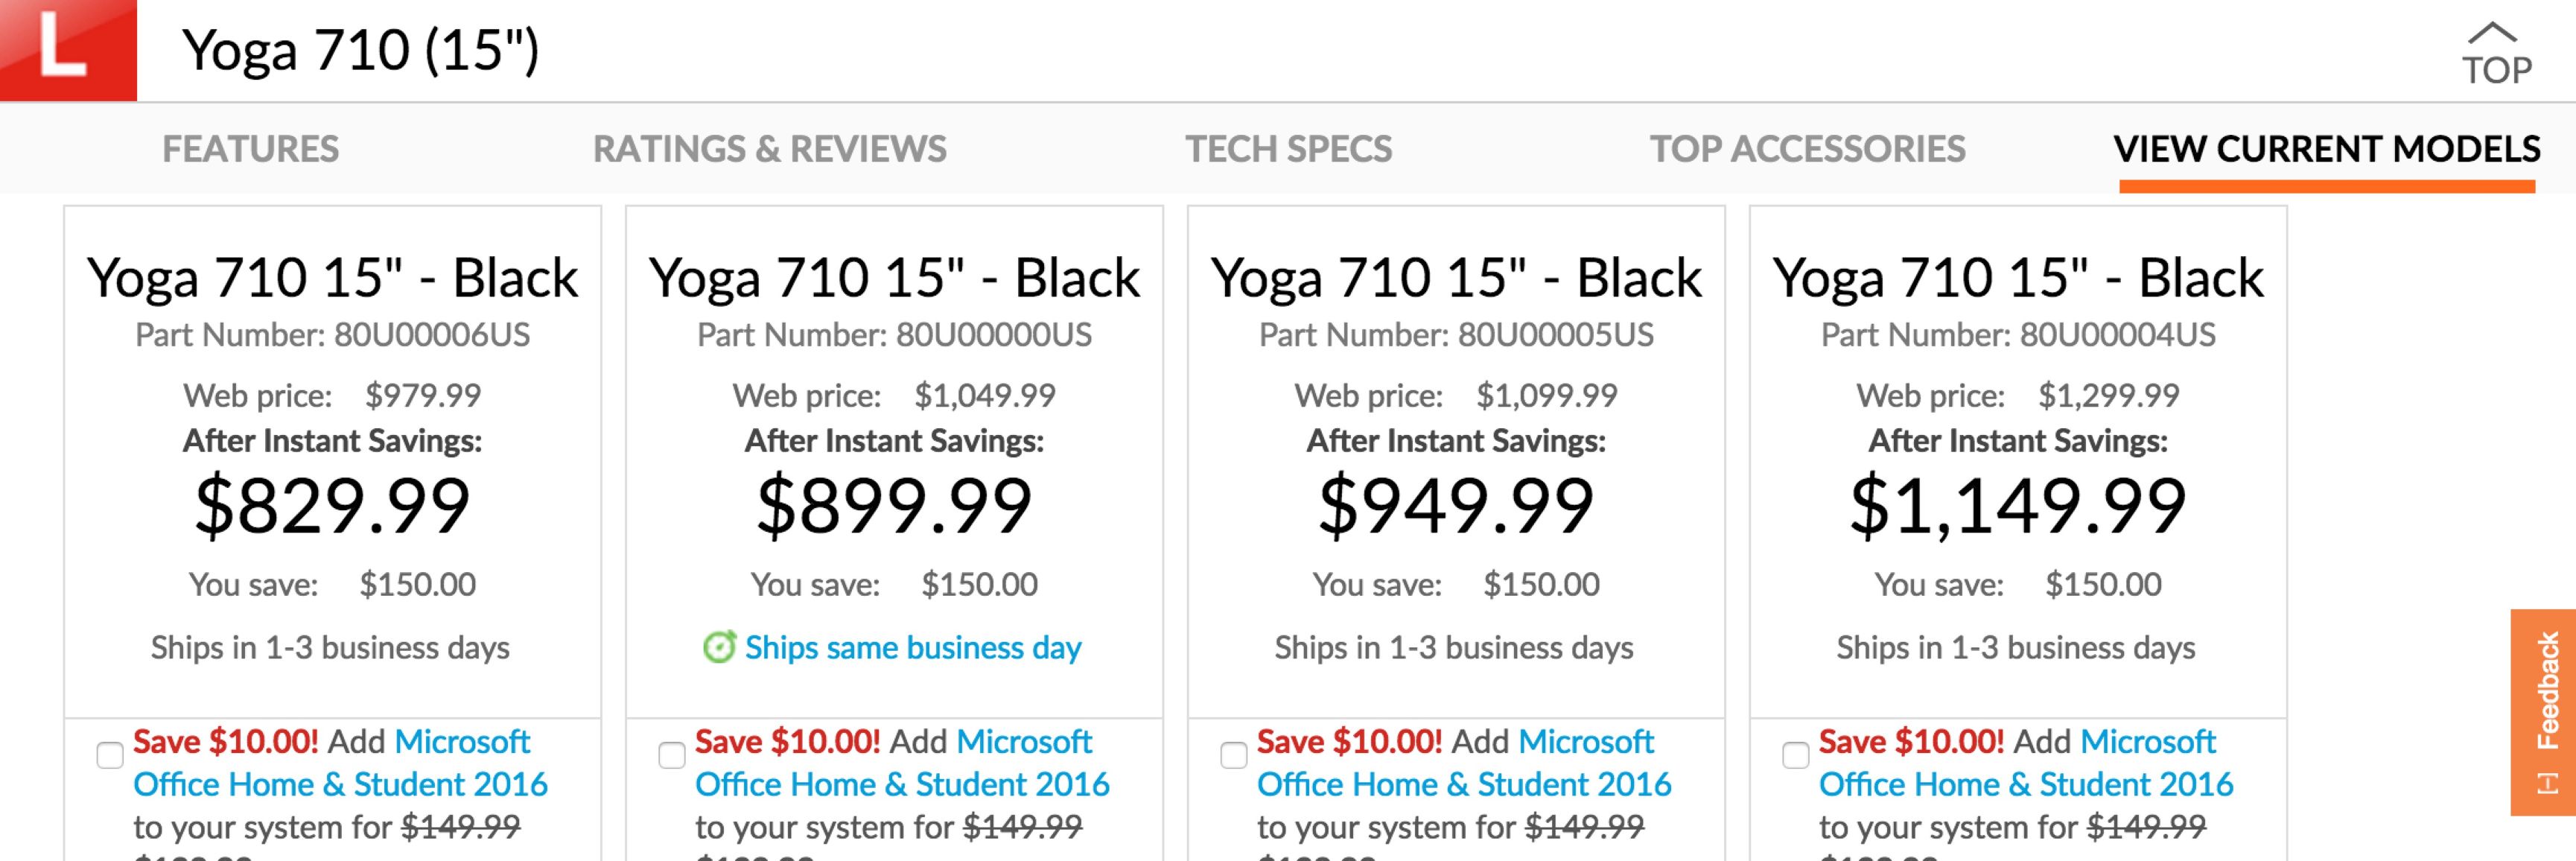The height and width of the screenshot is (861, 2576).
Task: Check Office add-on box for 80U00006US model
Action: (x=110, y=754)
